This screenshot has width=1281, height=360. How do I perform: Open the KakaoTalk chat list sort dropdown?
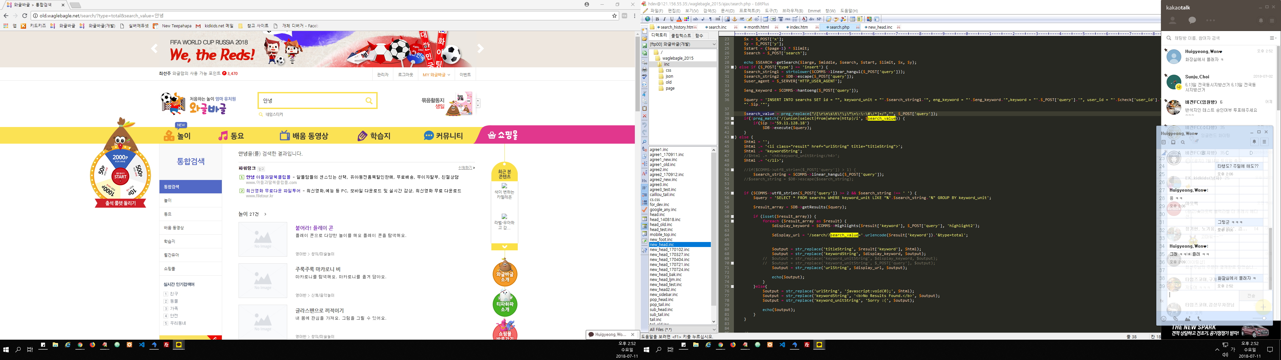pyautogui.click(x=1273, y=38)
